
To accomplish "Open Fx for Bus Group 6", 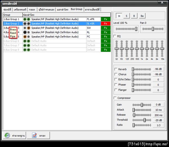I will coord(106,41).
